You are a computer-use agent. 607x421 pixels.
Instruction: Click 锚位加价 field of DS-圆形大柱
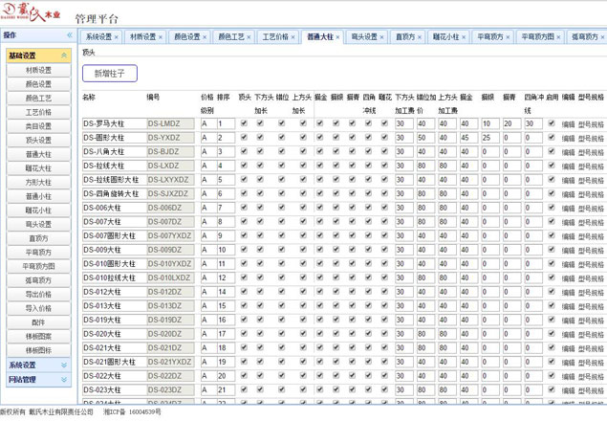coord(425,138)
